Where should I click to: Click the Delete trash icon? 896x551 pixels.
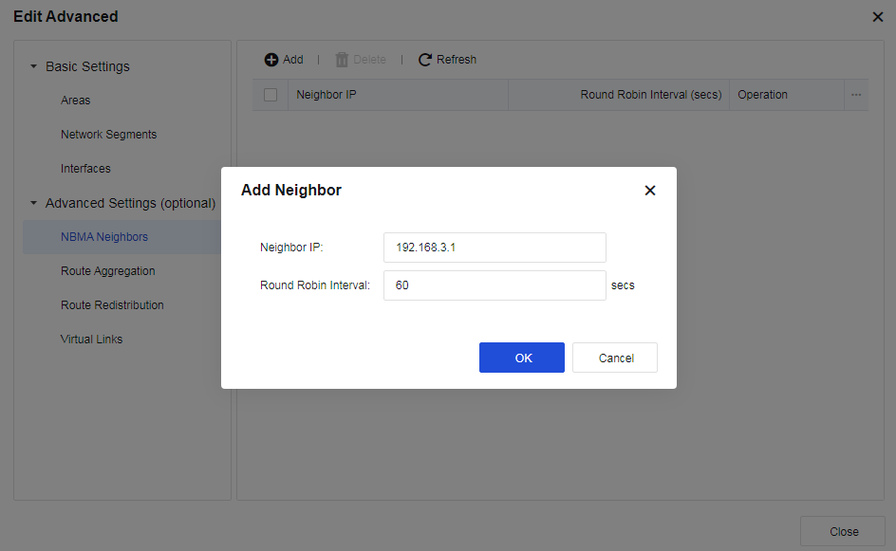click(x=342, y=60)
